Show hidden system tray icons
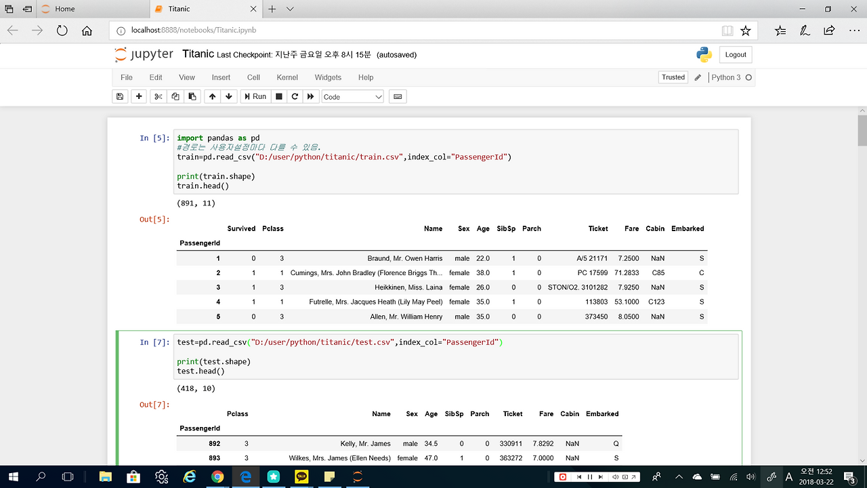867x488 pixels. 678,477
